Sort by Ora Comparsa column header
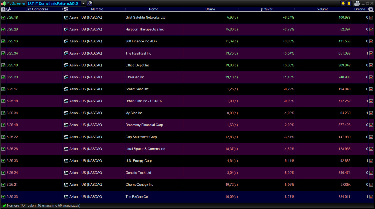This screenshot has height=209, width=375. click(x=37, y=9)
